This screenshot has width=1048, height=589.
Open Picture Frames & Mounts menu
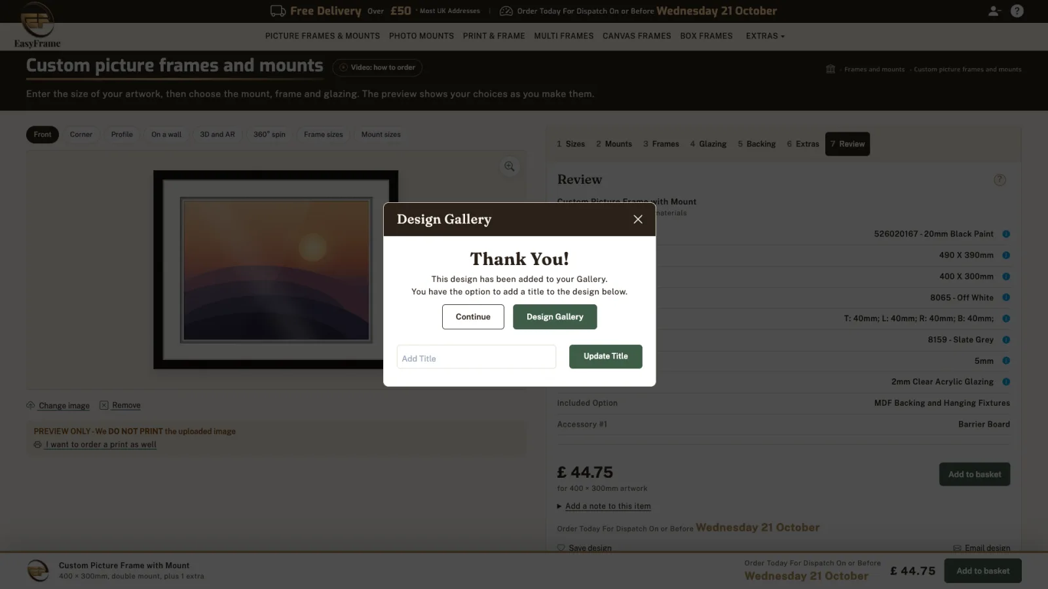[x=322, y=36]
